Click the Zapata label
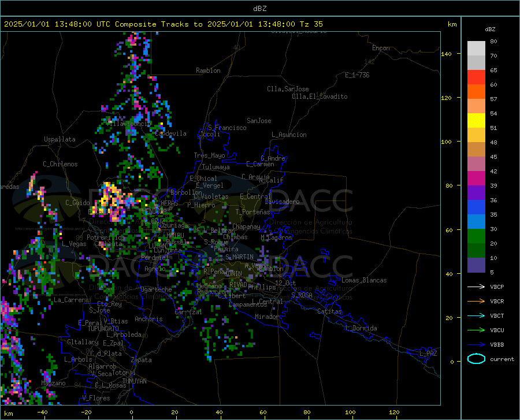 coord(142,360)
